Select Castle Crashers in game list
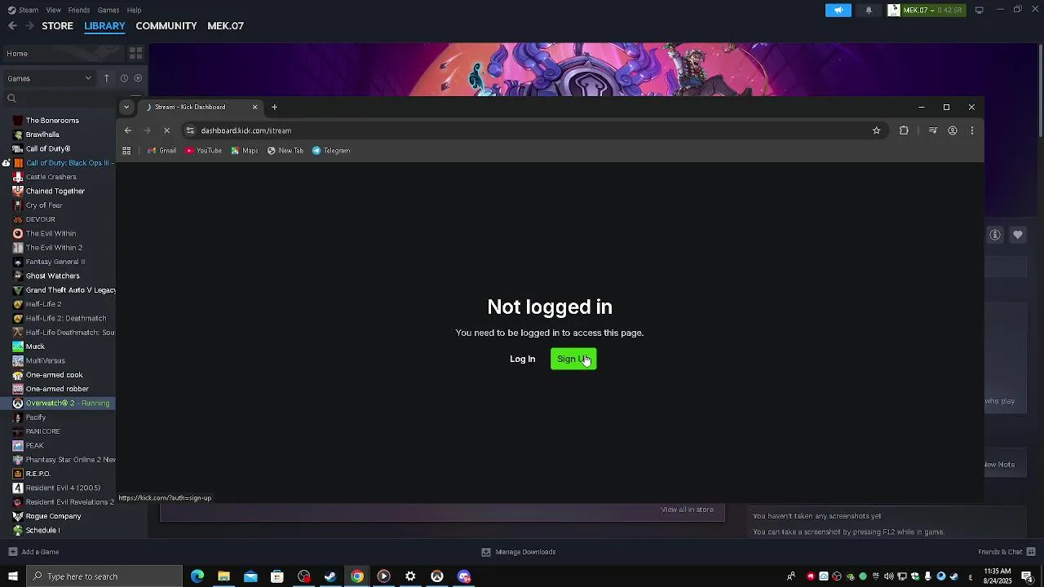This screenshot has height=587, width=1044. tap(51, 177)
